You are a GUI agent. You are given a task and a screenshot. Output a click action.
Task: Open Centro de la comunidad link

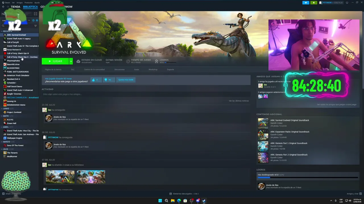click(x=94, y=69)
